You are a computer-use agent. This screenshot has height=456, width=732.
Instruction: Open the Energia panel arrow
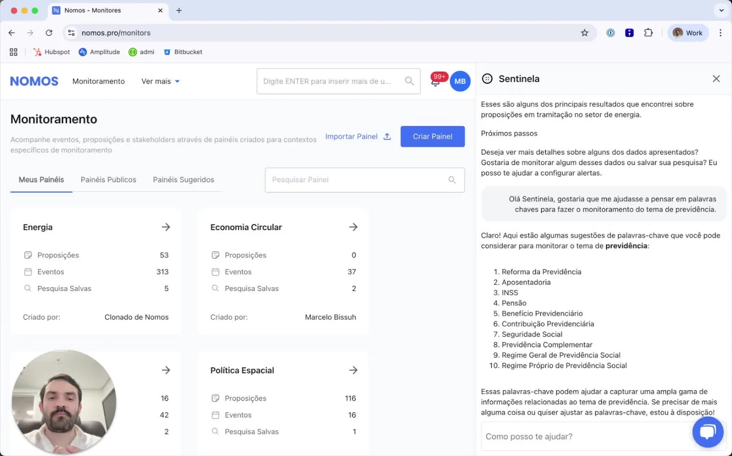166,227
